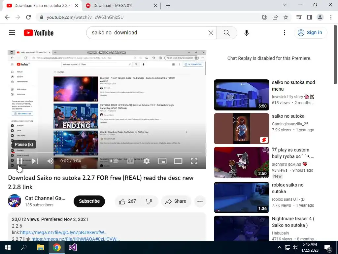This screenshot has width=338, height=254.
Task: Open Windows Start menu
Action: [x=8, y=247]
